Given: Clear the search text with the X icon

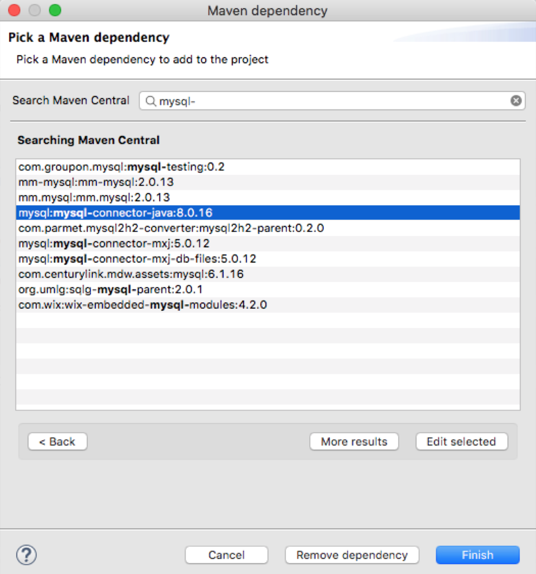Looking at the screenshot, I should pyautogui.click(x=516, y=101).
